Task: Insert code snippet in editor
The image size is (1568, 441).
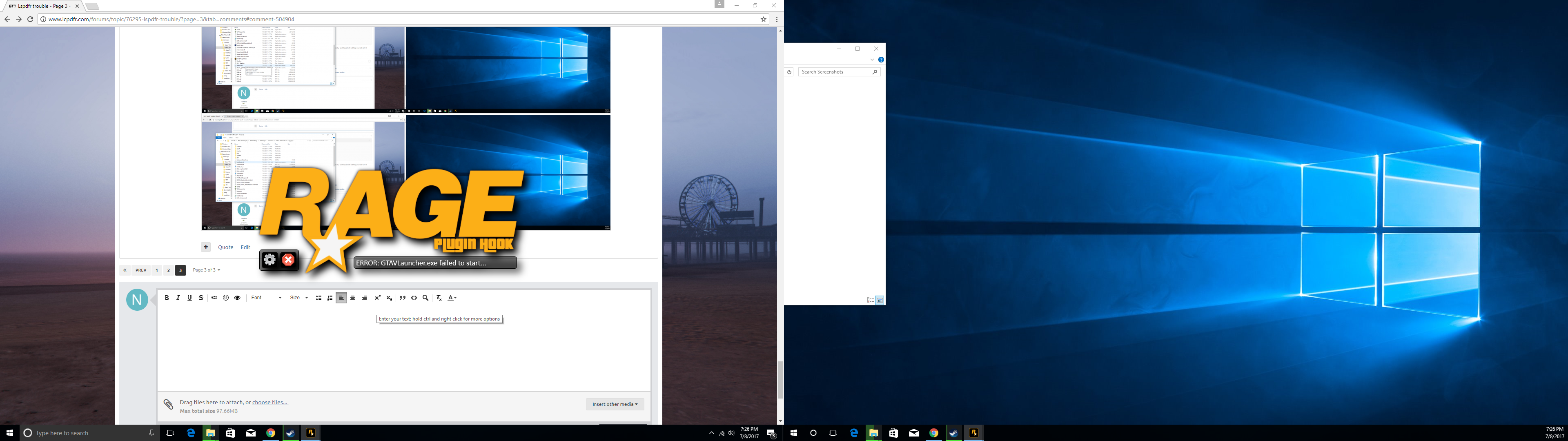Action: (x=414, y=298)
